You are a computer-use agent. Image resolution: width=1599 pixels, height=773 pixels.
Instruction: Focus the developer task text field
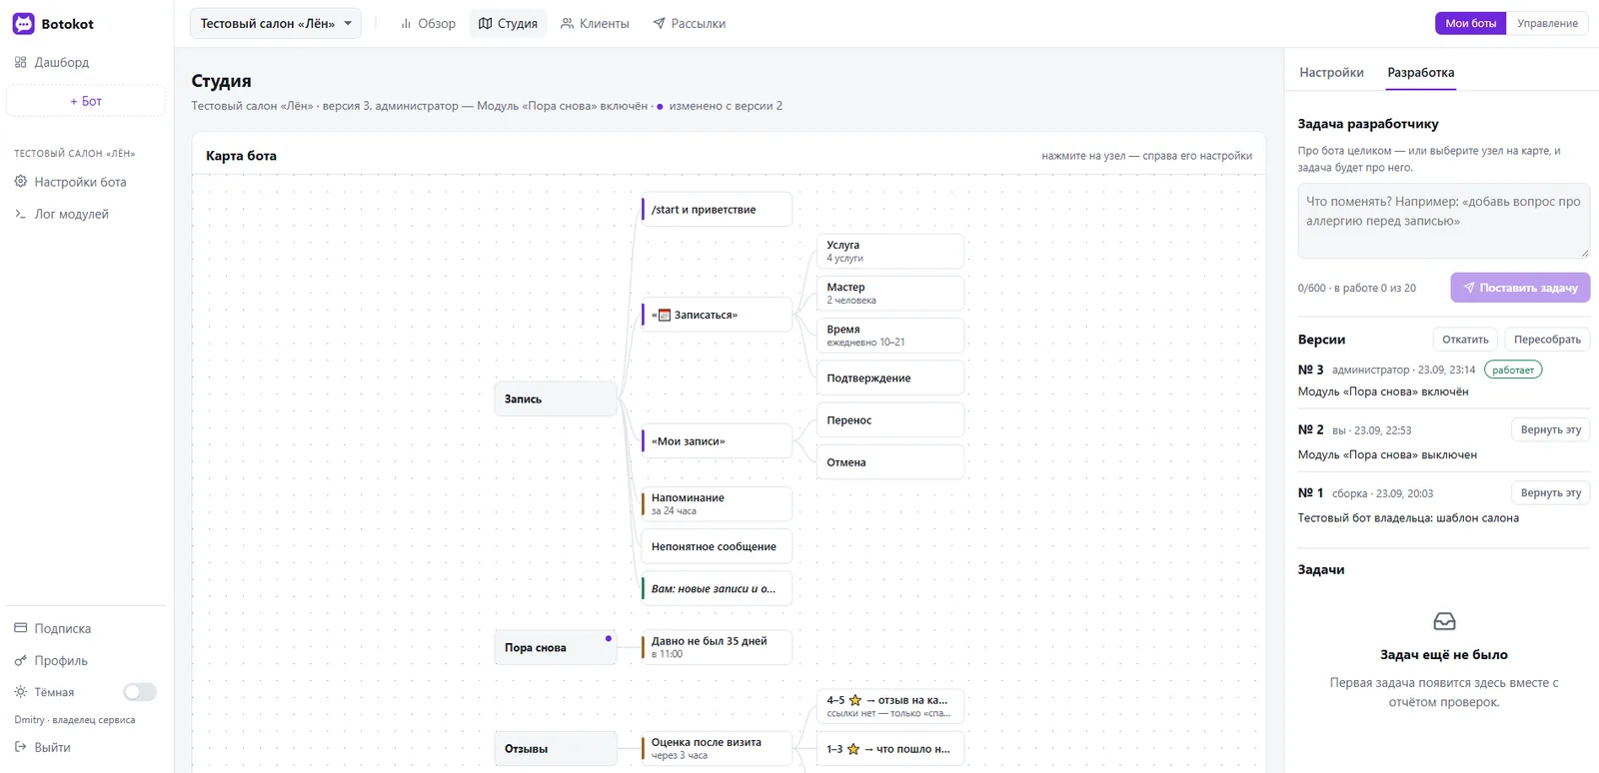(x=1443, y=221)
